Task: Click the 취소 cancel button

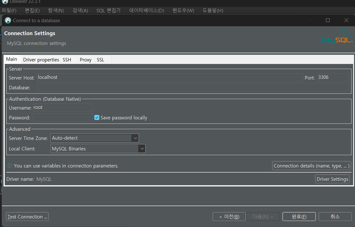Action: (x=335, y=217)
